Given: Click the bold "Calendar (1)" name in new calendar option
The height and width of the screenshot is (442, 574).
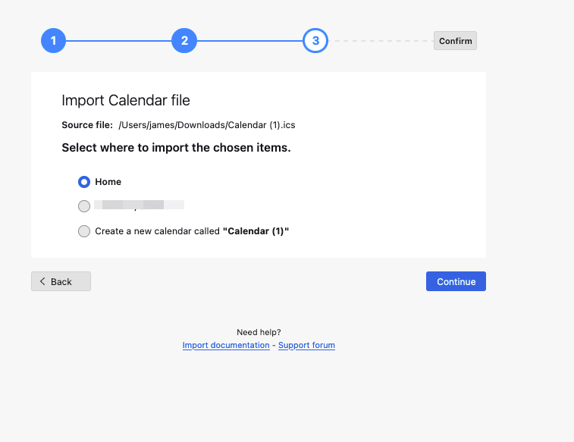Looking at the screenshot, I should pos(256,231).
